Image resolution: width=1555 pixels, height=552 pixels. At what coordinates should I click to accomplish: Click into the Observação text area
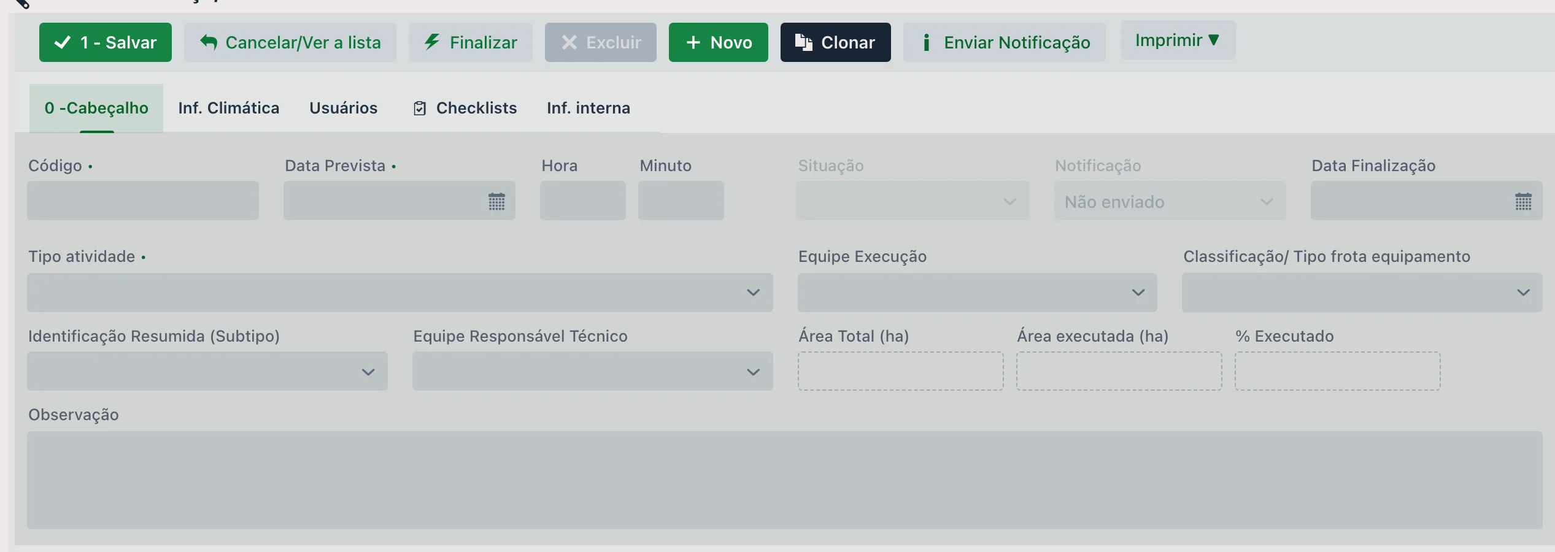point(785,480)
